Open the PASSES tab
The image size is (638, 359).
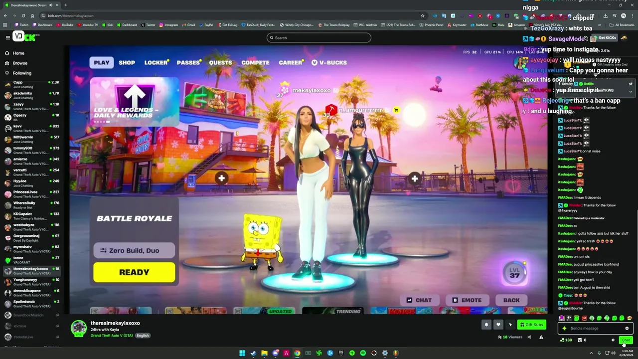tap(188, 62)
